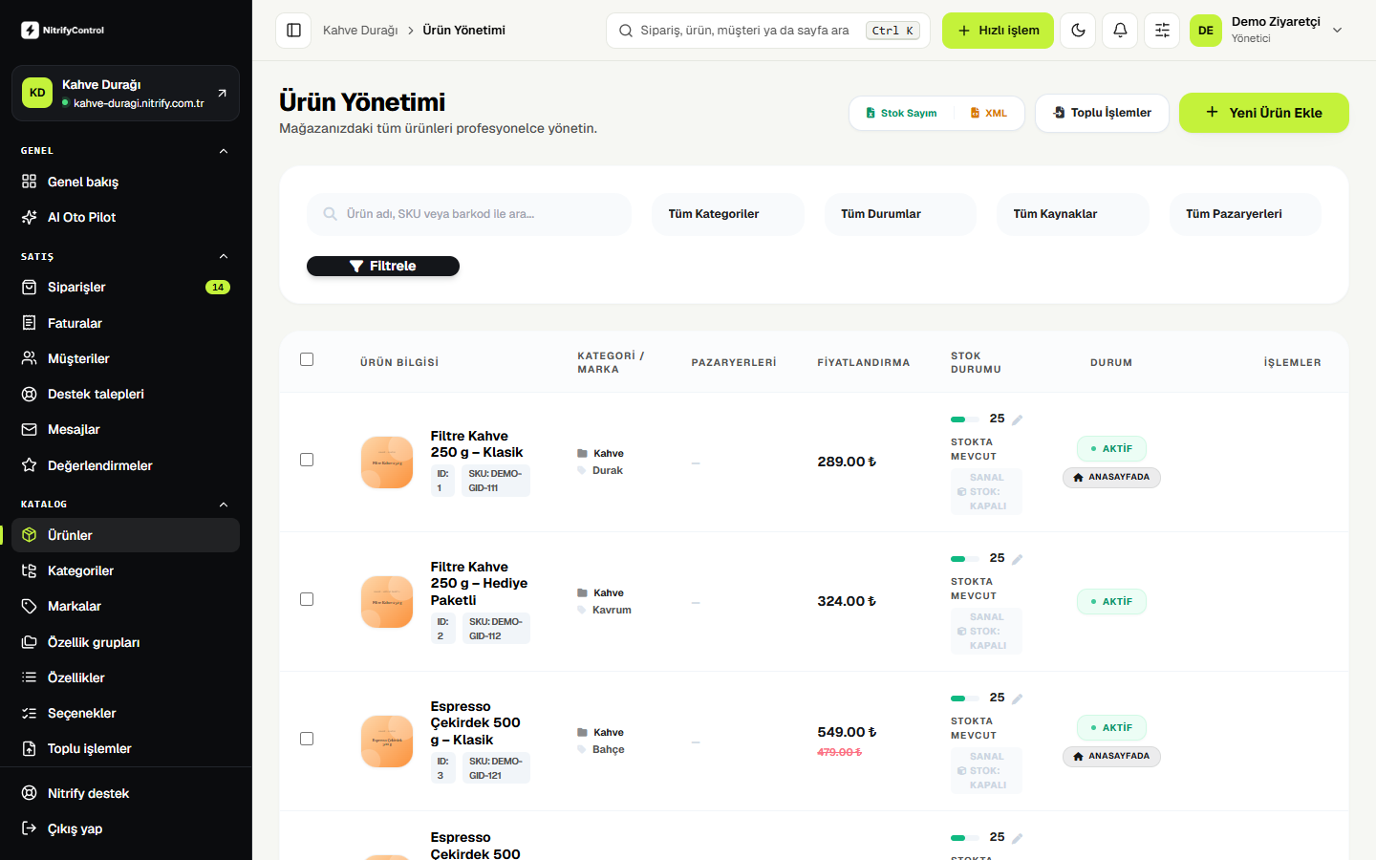
Task: Collapse the SATIŞ sidebar section
Action: tap(224, 256)
